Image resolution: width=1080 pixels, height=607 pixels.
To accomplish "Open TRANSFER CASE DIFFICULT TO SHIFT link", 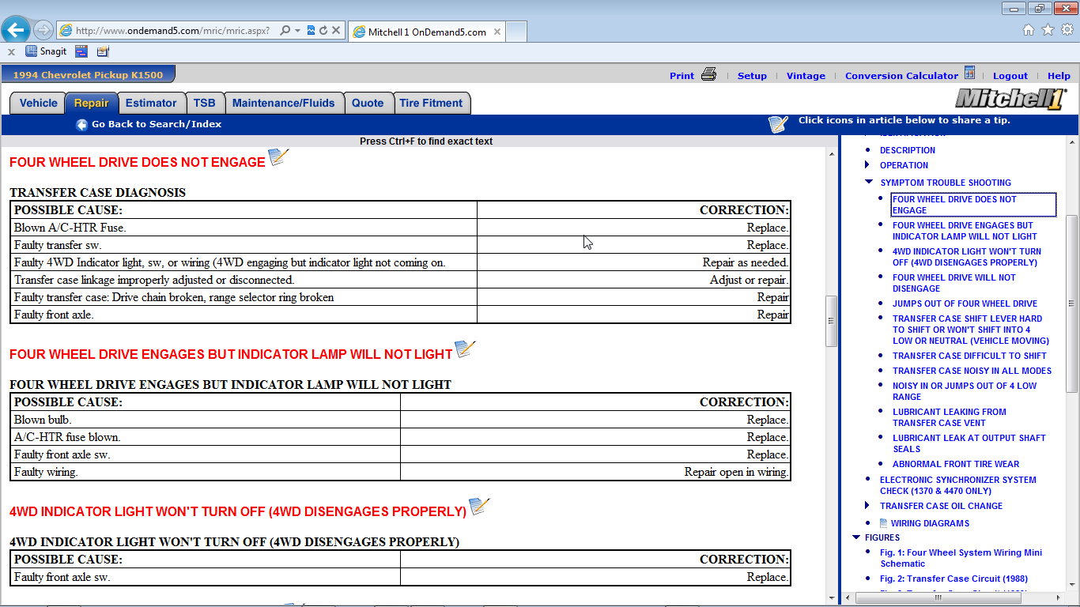I will click(969, 356).
